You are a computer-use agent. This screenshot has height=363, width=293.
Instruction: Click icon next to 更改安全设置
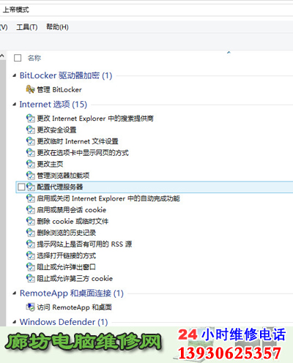click(x=31, y=130)
